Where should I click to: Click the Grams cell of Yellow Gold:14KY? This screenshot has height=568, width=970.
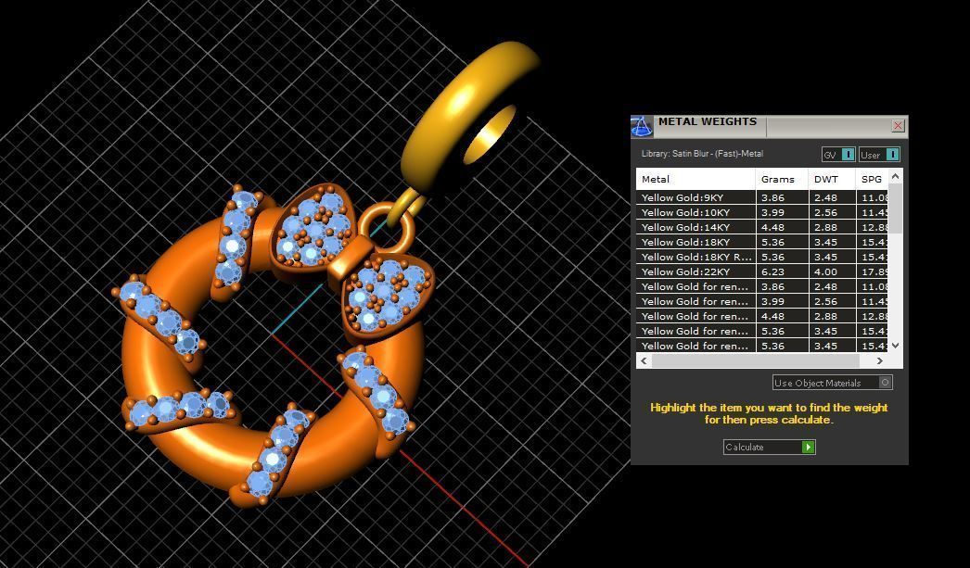click(782, 227)
